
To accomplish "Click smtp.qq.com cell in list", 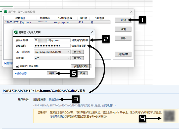I will point(62,22).
